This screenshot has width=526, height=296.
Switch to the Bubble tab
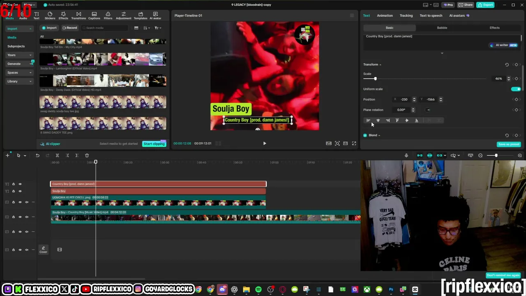click(442, 28)
